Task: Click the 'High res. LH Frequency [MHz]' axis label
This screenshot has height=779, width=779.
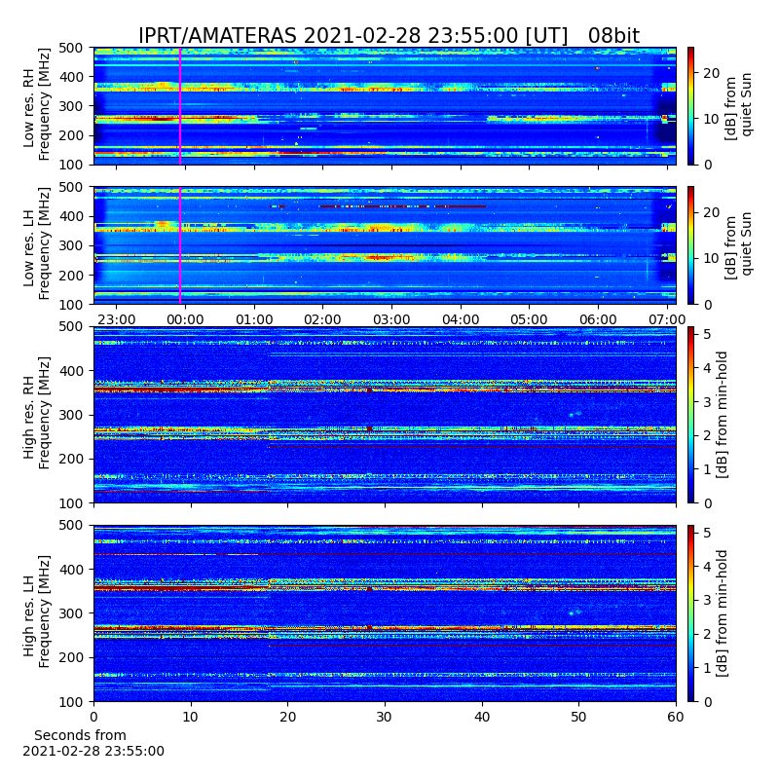Action: pos(37,612)
